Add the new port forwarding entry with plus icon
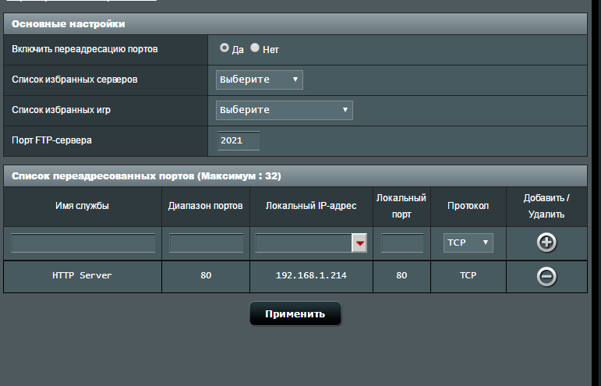 546,243
